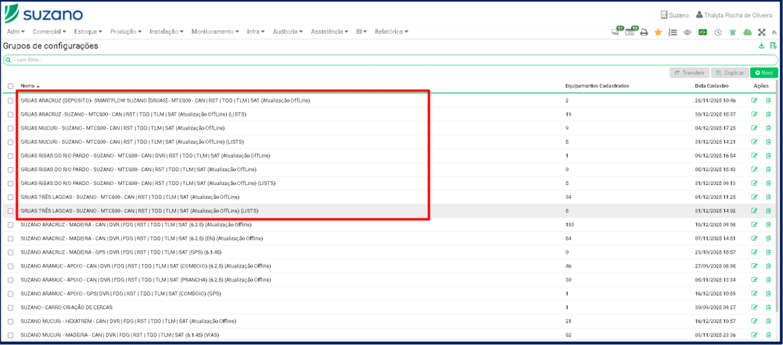Click the Brazil flag language icon
783x345 pixels.
(x=703, y=32)
